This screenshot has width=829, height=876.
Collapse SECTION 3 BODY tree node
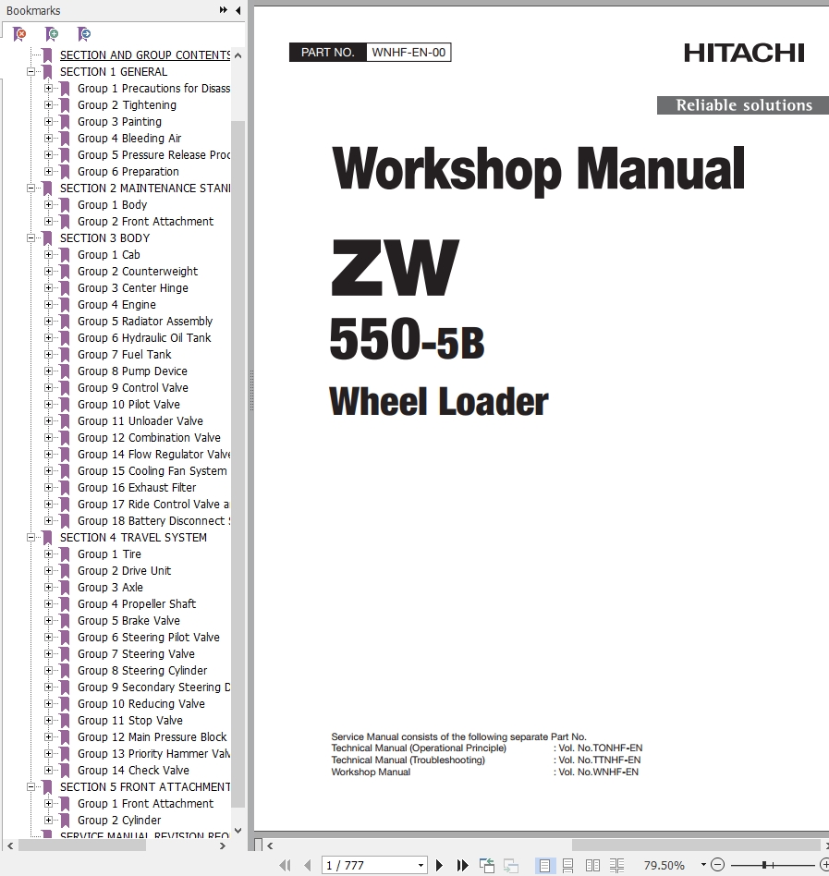click(31, 238)
